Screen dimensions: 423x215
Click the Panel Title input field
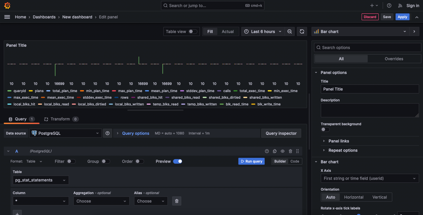370,89
